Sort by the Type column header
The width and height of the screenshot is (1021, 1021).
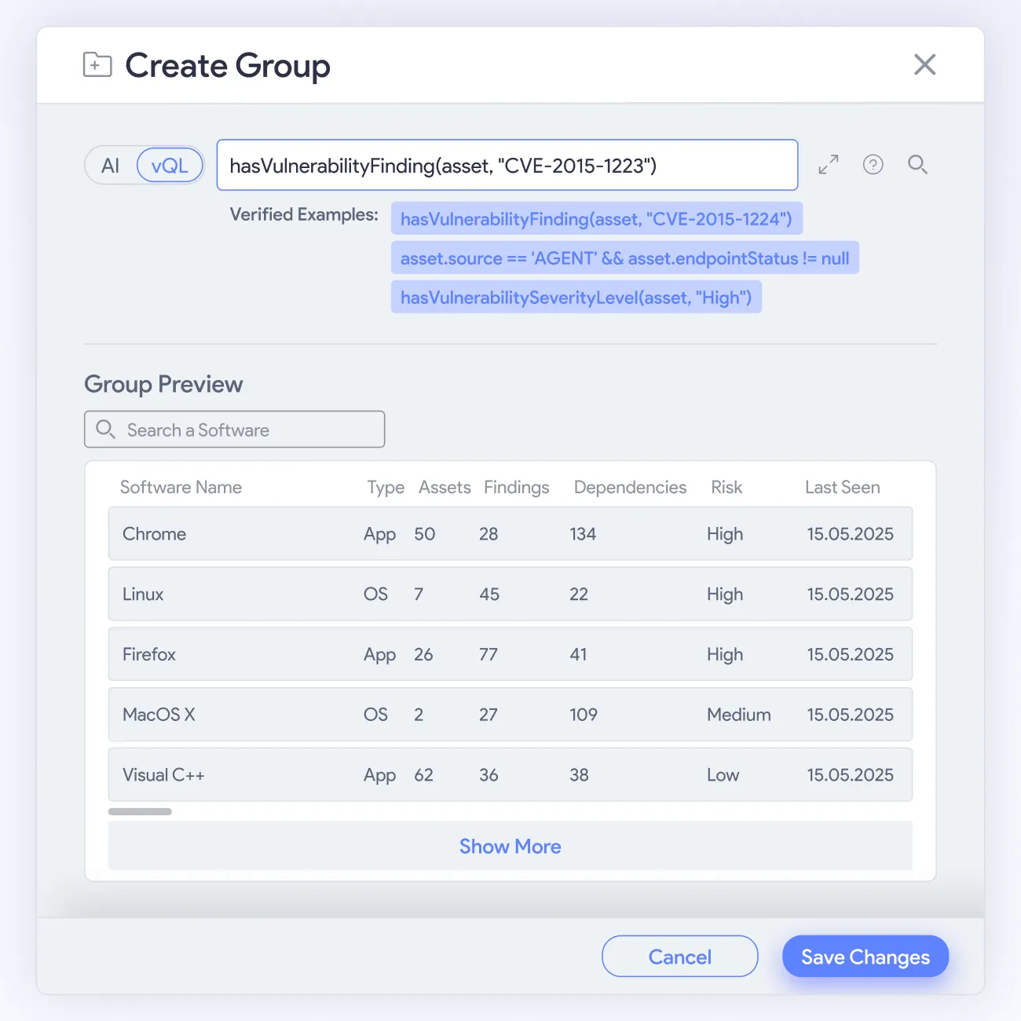(386, 487)
